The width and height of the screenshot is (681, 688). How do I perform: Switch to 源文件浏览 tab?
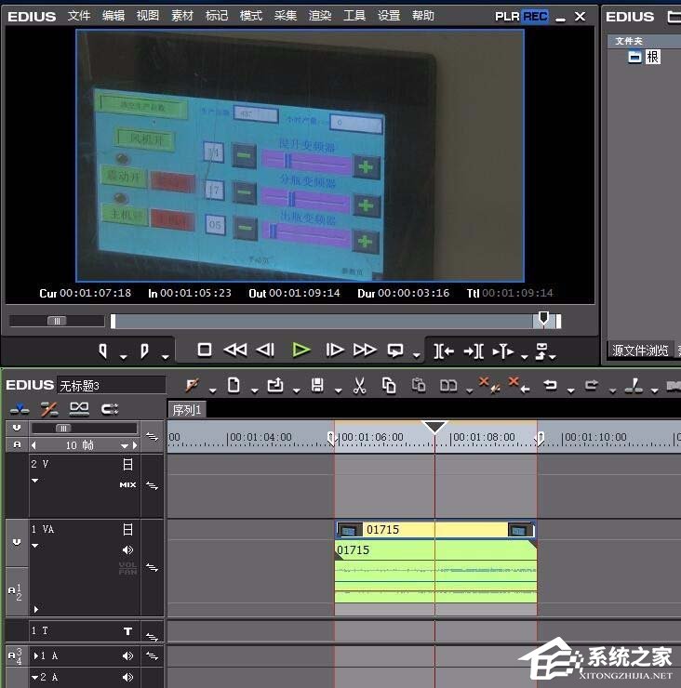(x=640, y=351)
